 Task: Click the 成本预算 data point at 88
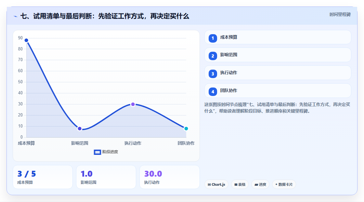pos(26,40)
